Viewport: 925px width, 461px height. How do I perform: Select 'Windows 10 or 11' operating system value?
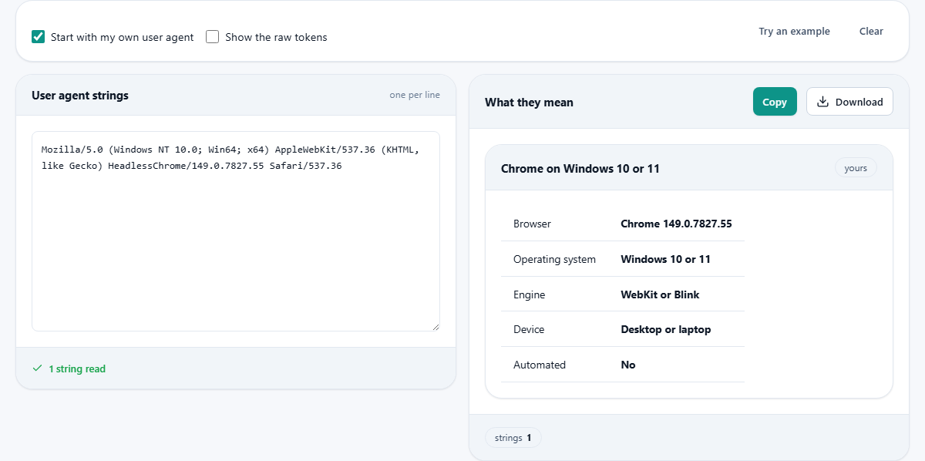click(x=665, y=259)
